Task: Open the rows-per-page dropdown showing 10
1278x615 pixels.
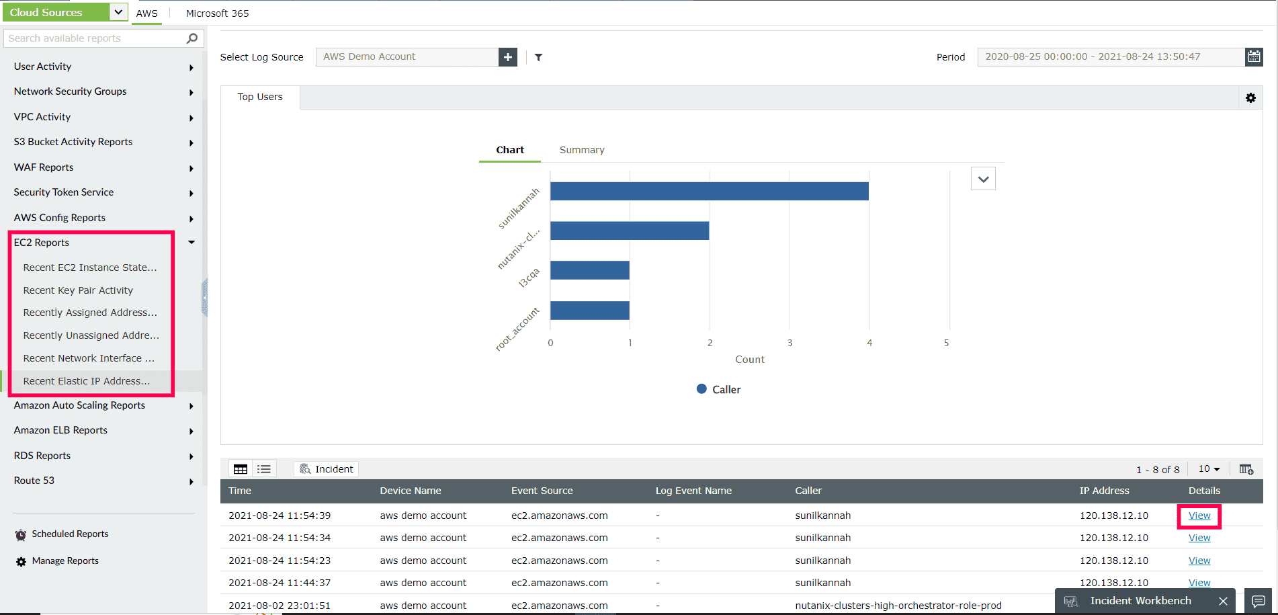Action: [x=1208, y=468]
